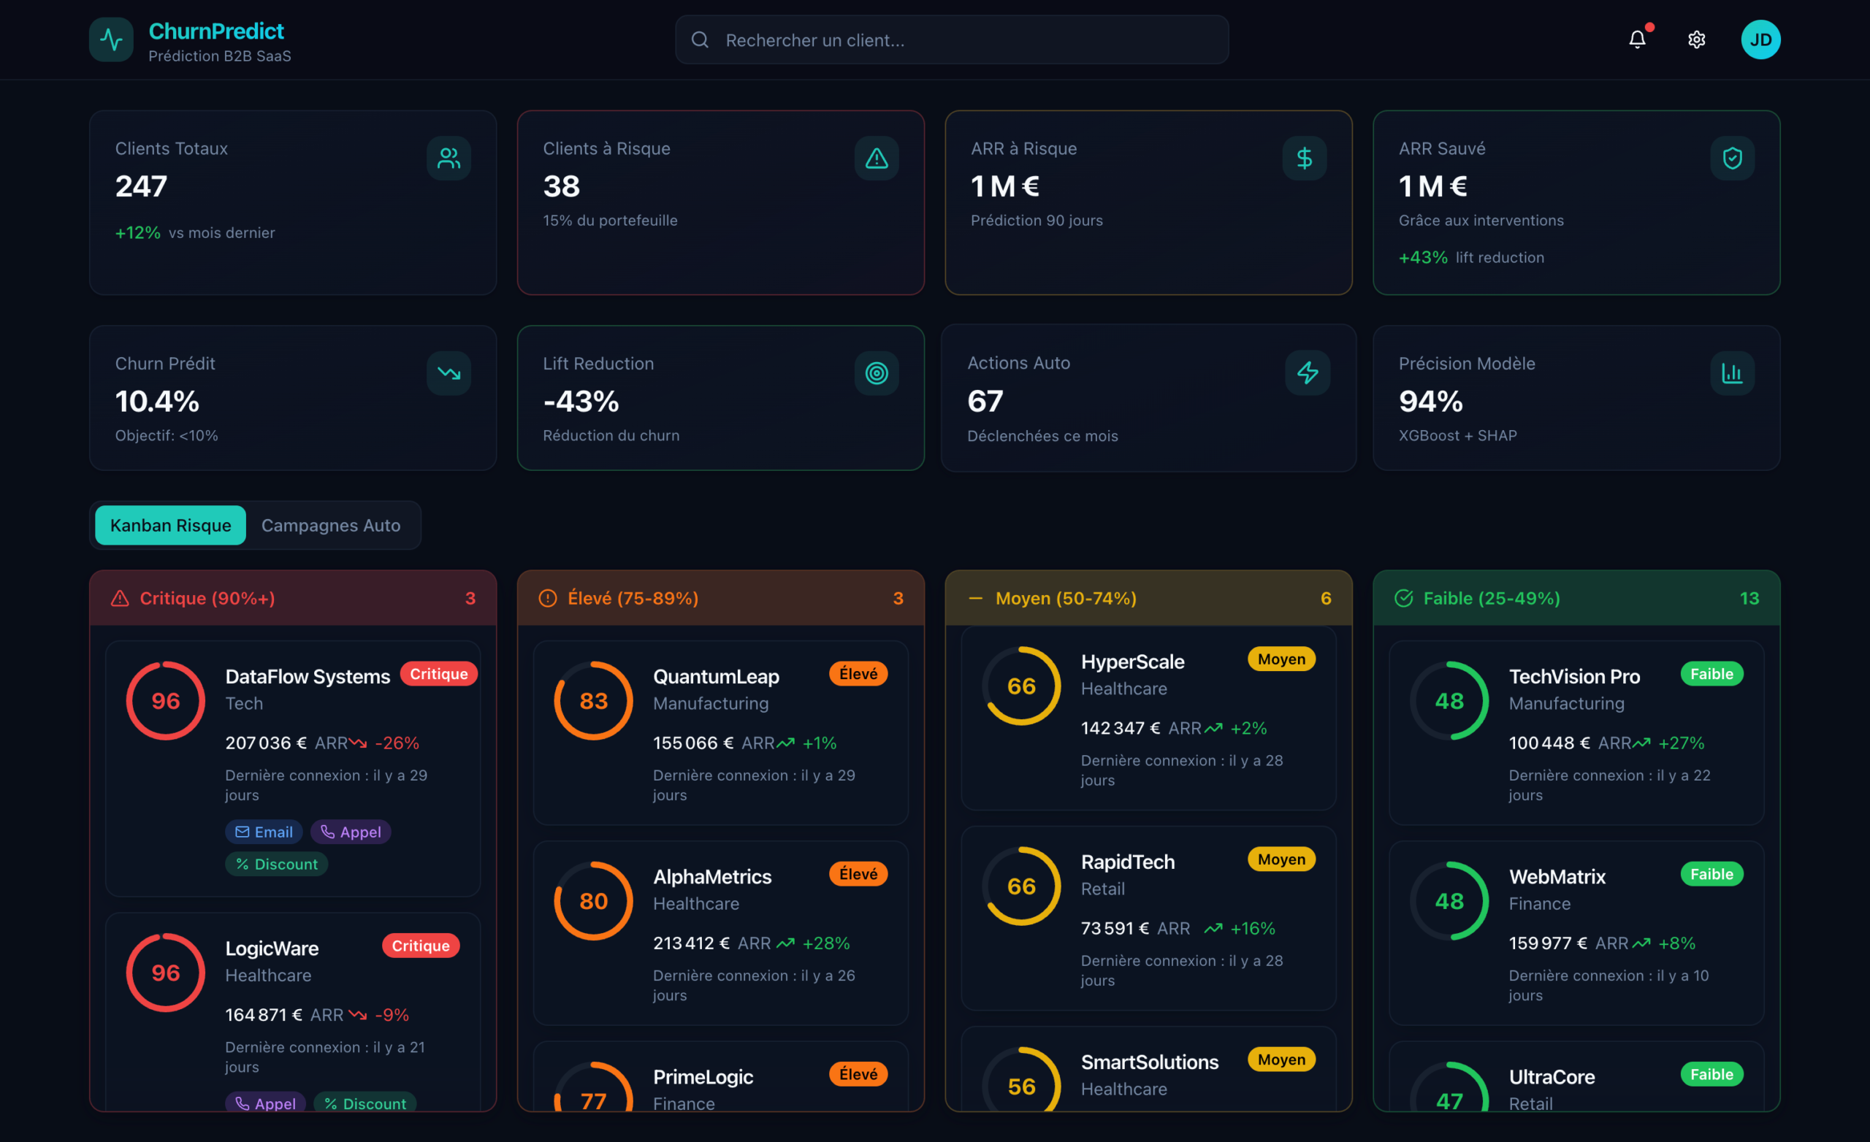The image size is (1870, 1142).
Task: Open settings gear icon
Action: coord(1696,39)
